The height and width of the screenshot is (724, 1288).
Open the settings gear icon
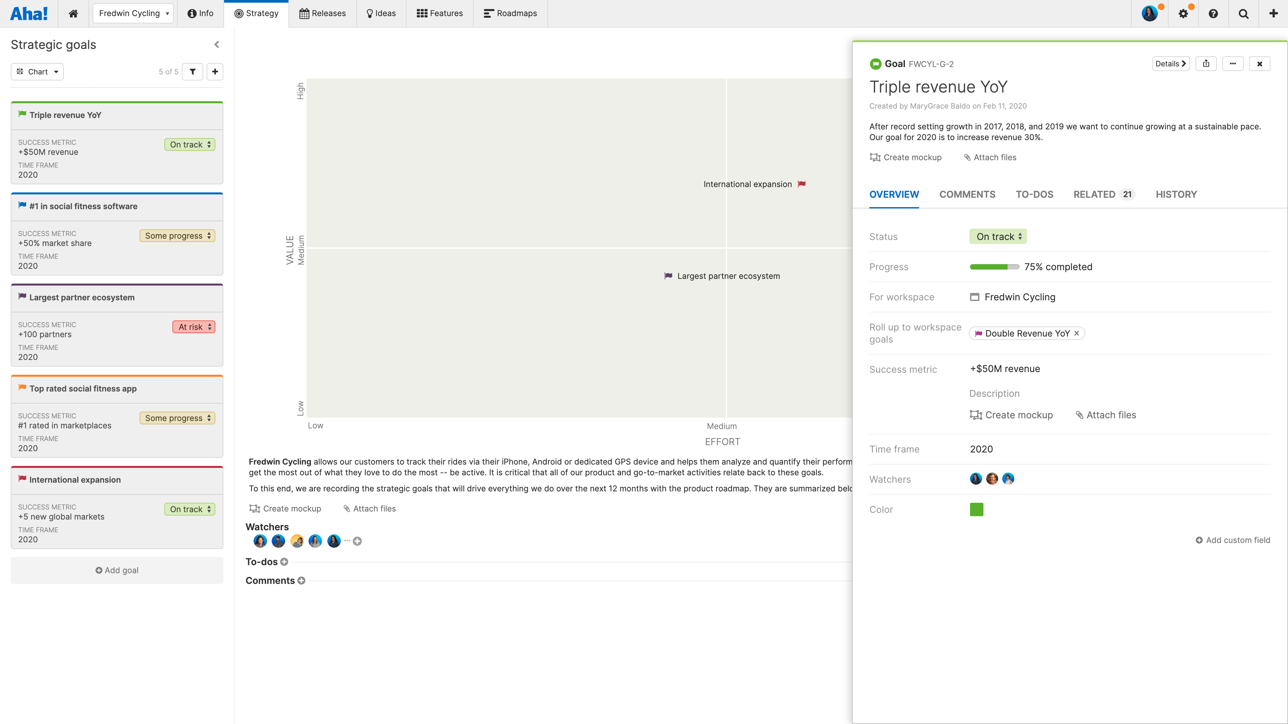click(x=1183, y=13)
